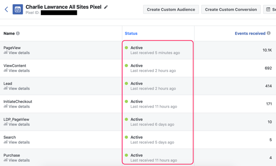Click chart icon under Purchase

[x=6, y=160]
